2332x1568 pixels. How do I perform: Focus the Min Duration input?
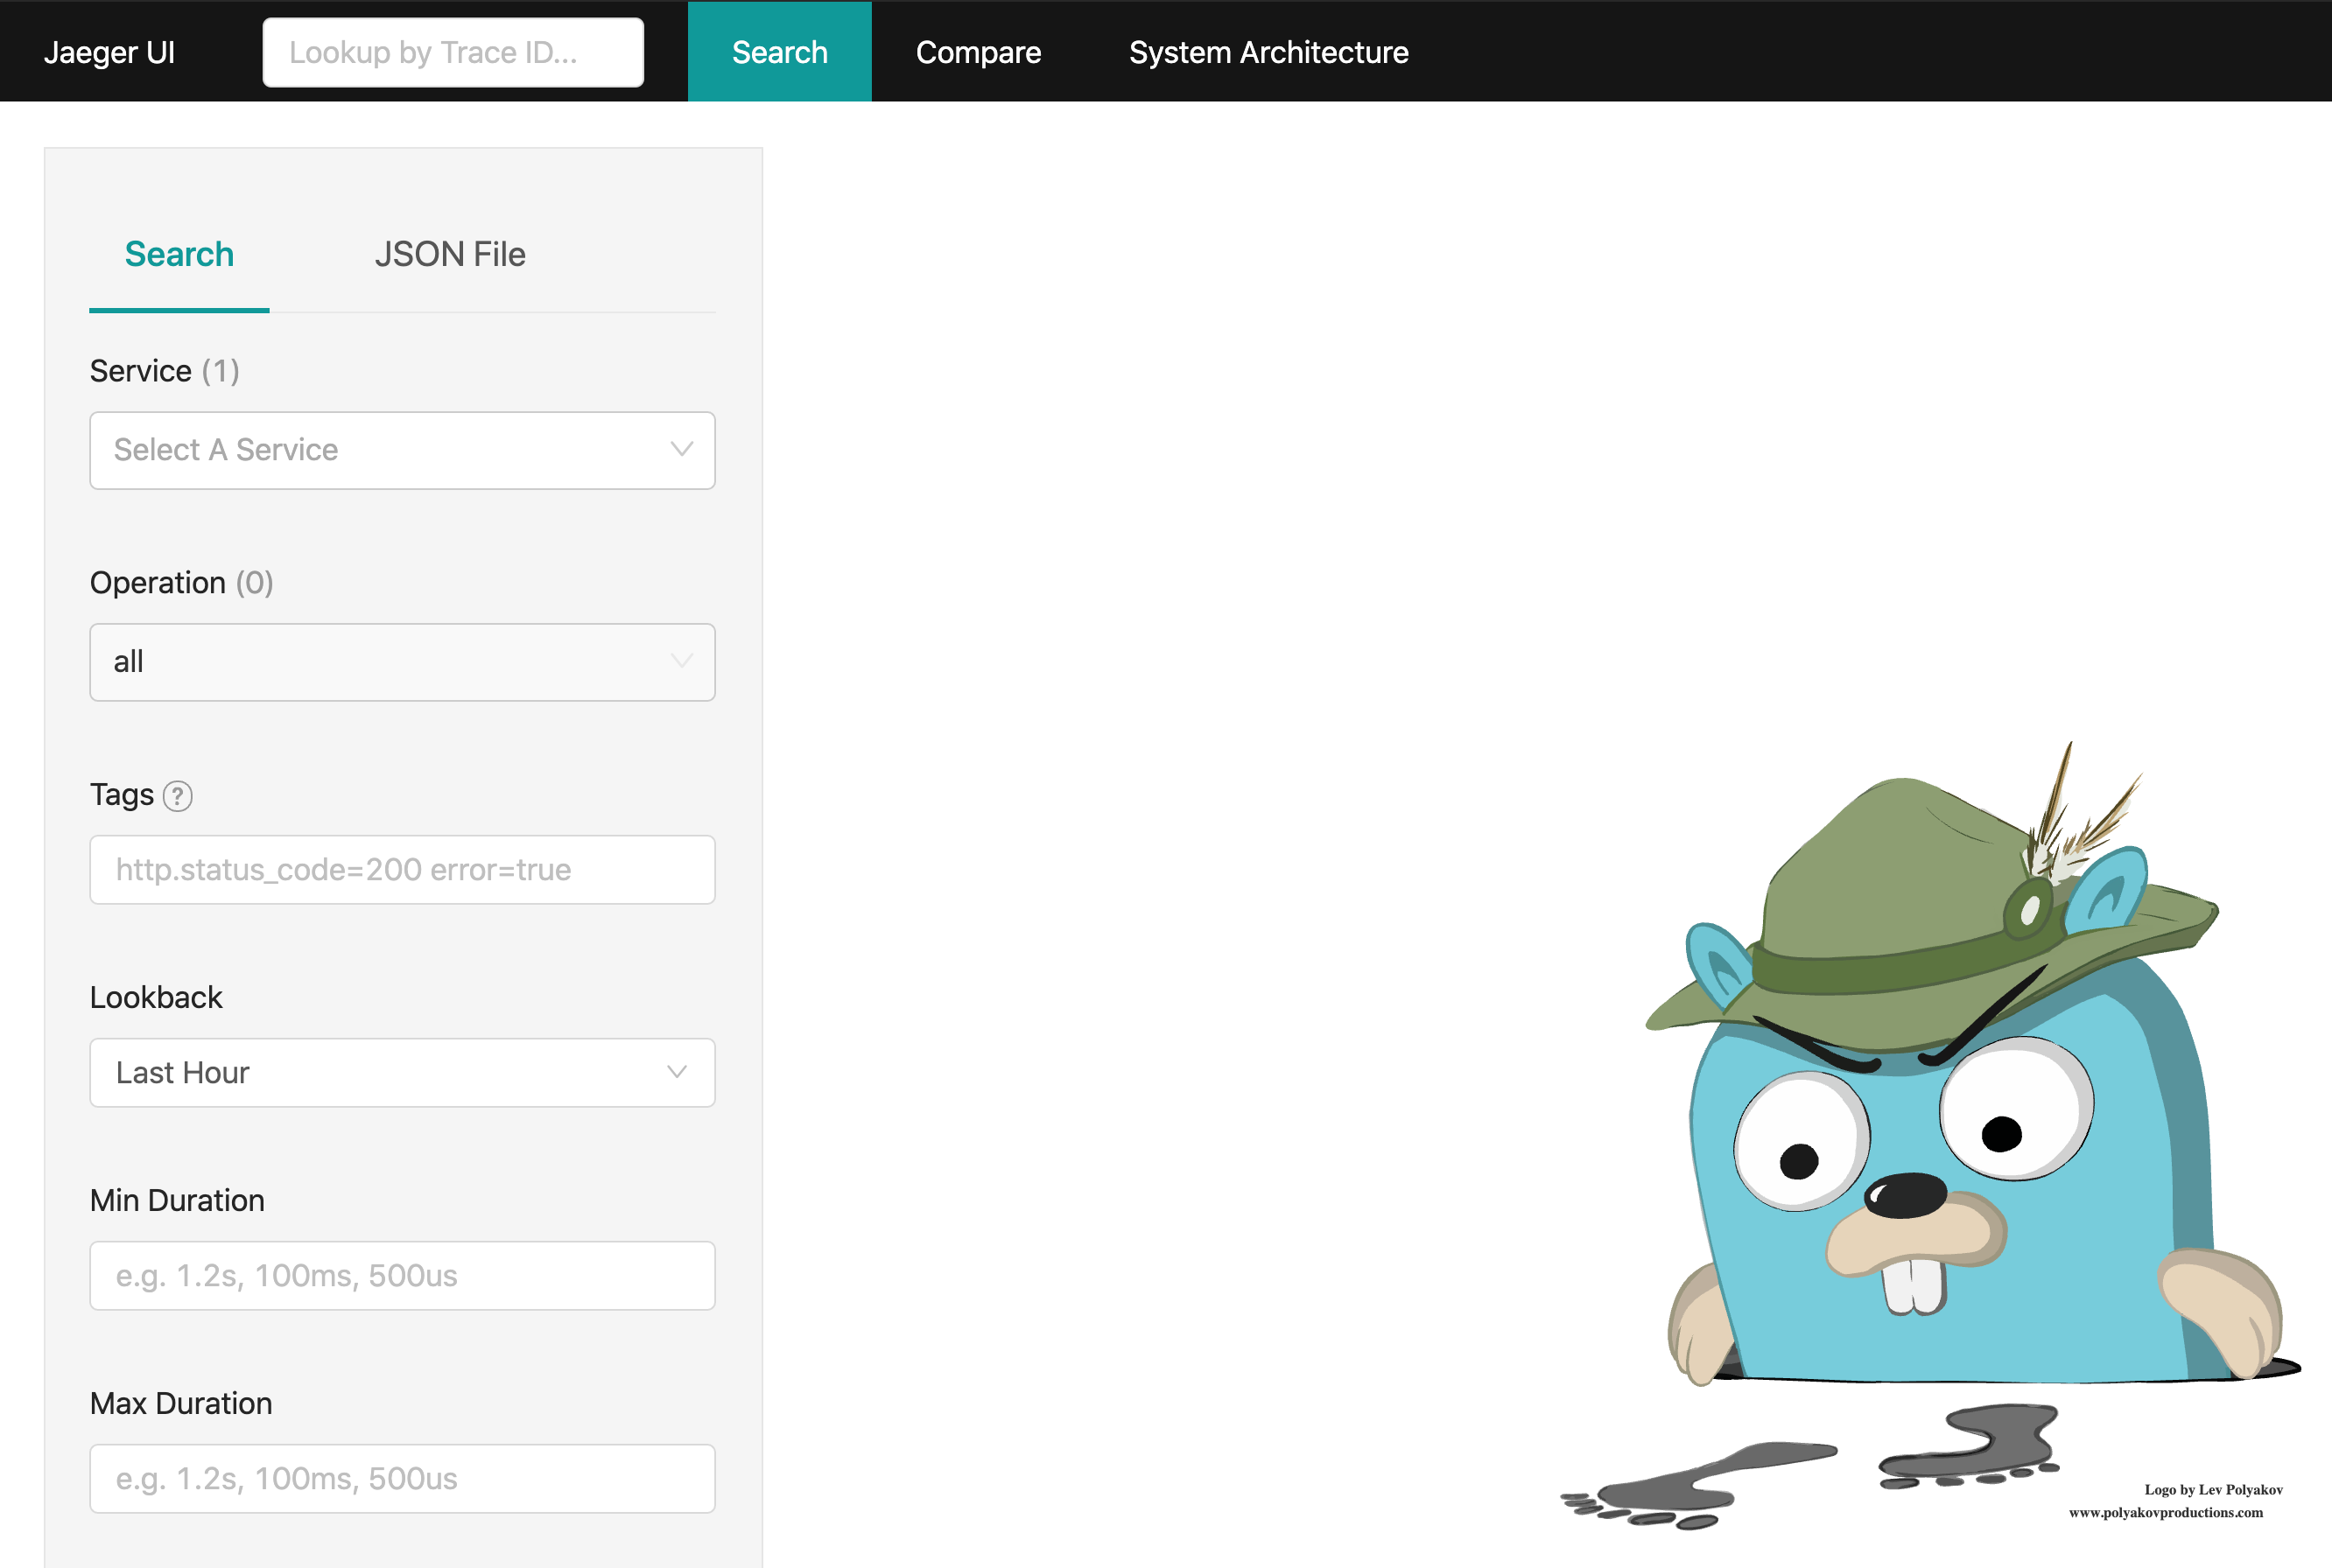tap(402, 1276)
